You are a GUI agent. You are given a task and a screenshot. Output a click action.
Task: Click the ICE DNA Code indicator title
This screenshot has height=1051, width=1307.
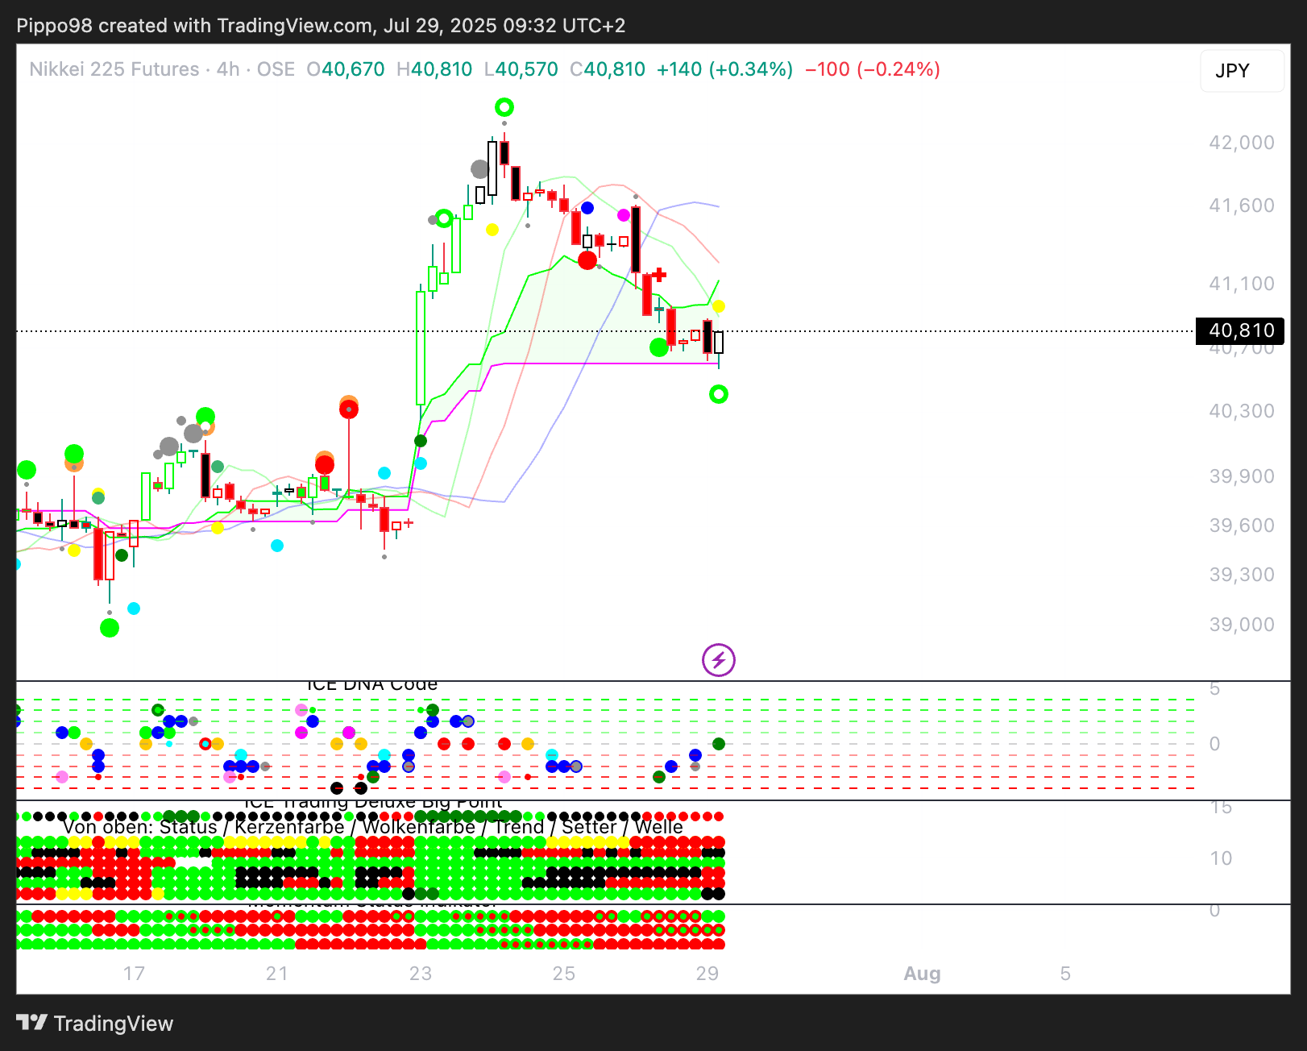tap(372, 685)
